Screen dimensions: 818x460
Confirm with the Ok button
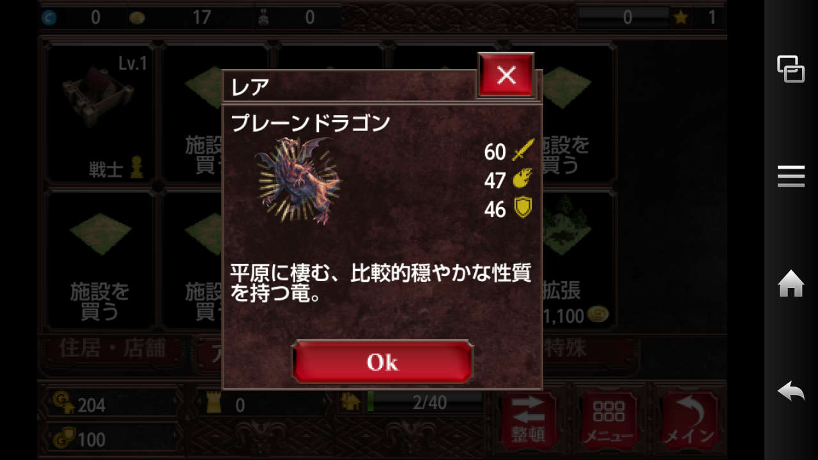(383, 362)
